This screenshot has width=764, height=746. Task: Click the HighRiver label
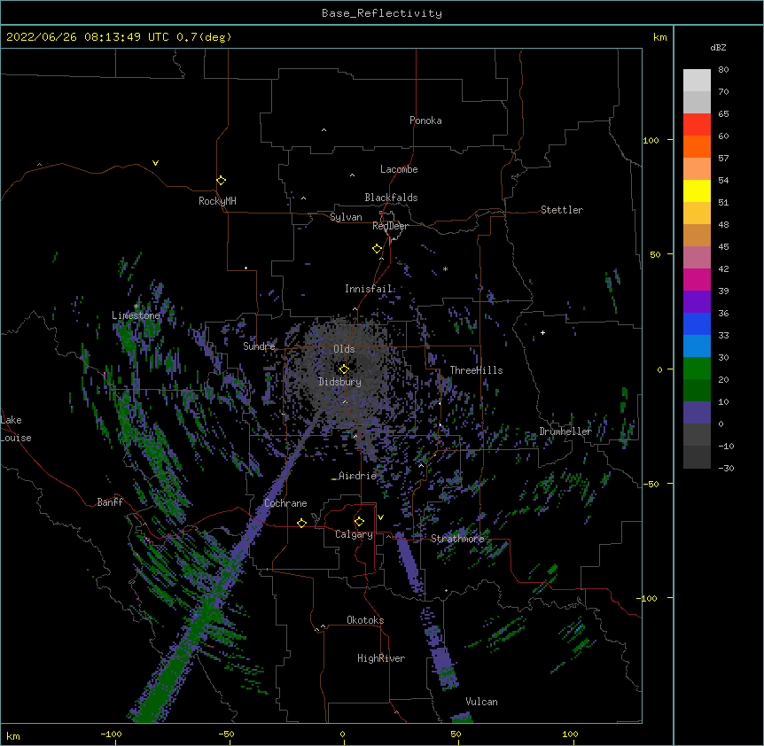(x=381, y=658)
